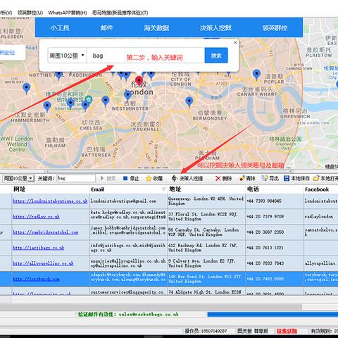Click the 本地保存 floppy disk save icon

point(287,178)
